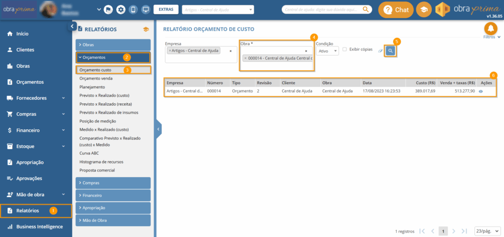Expand the Apropriação reports section

coord(113,208)
